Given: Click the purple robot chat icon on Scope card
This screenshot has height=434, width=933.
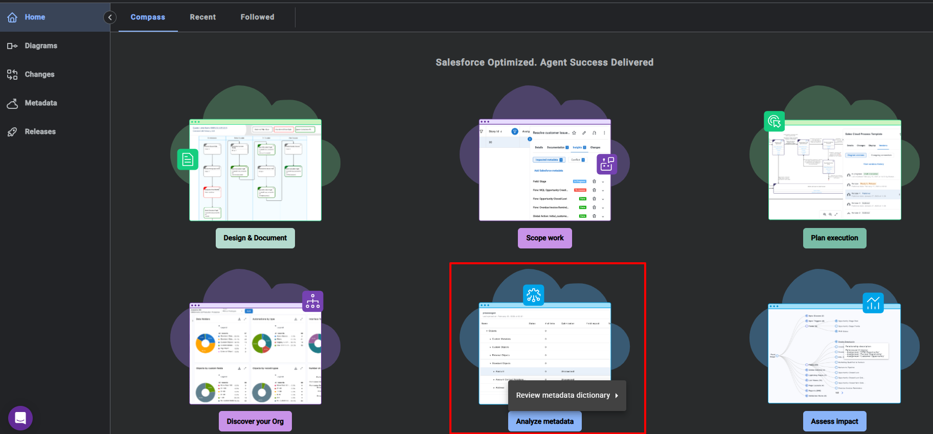Looking at the screenshot, I should tap(607, 164).
